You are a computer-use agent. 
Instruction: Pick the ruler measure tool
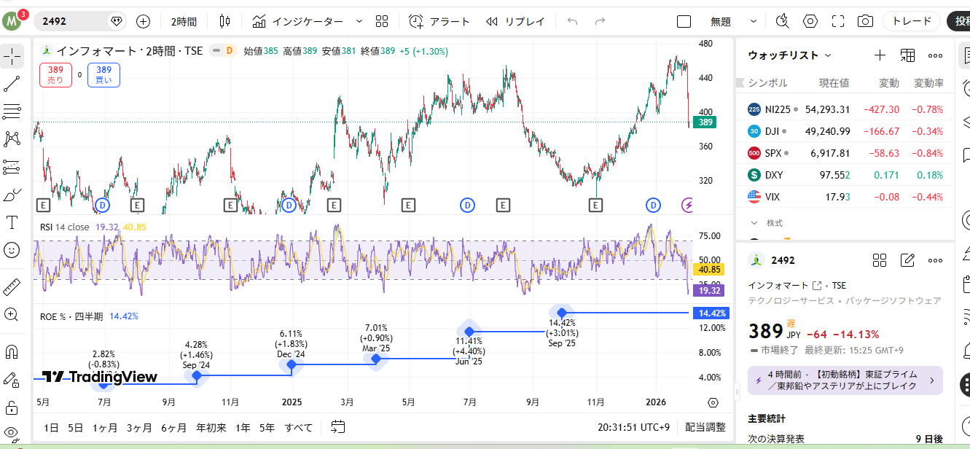12,287
